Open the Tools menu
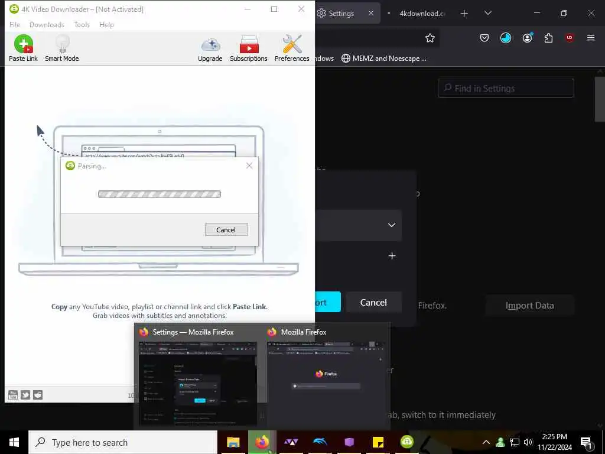605x454 pixels. coord(82,25)
